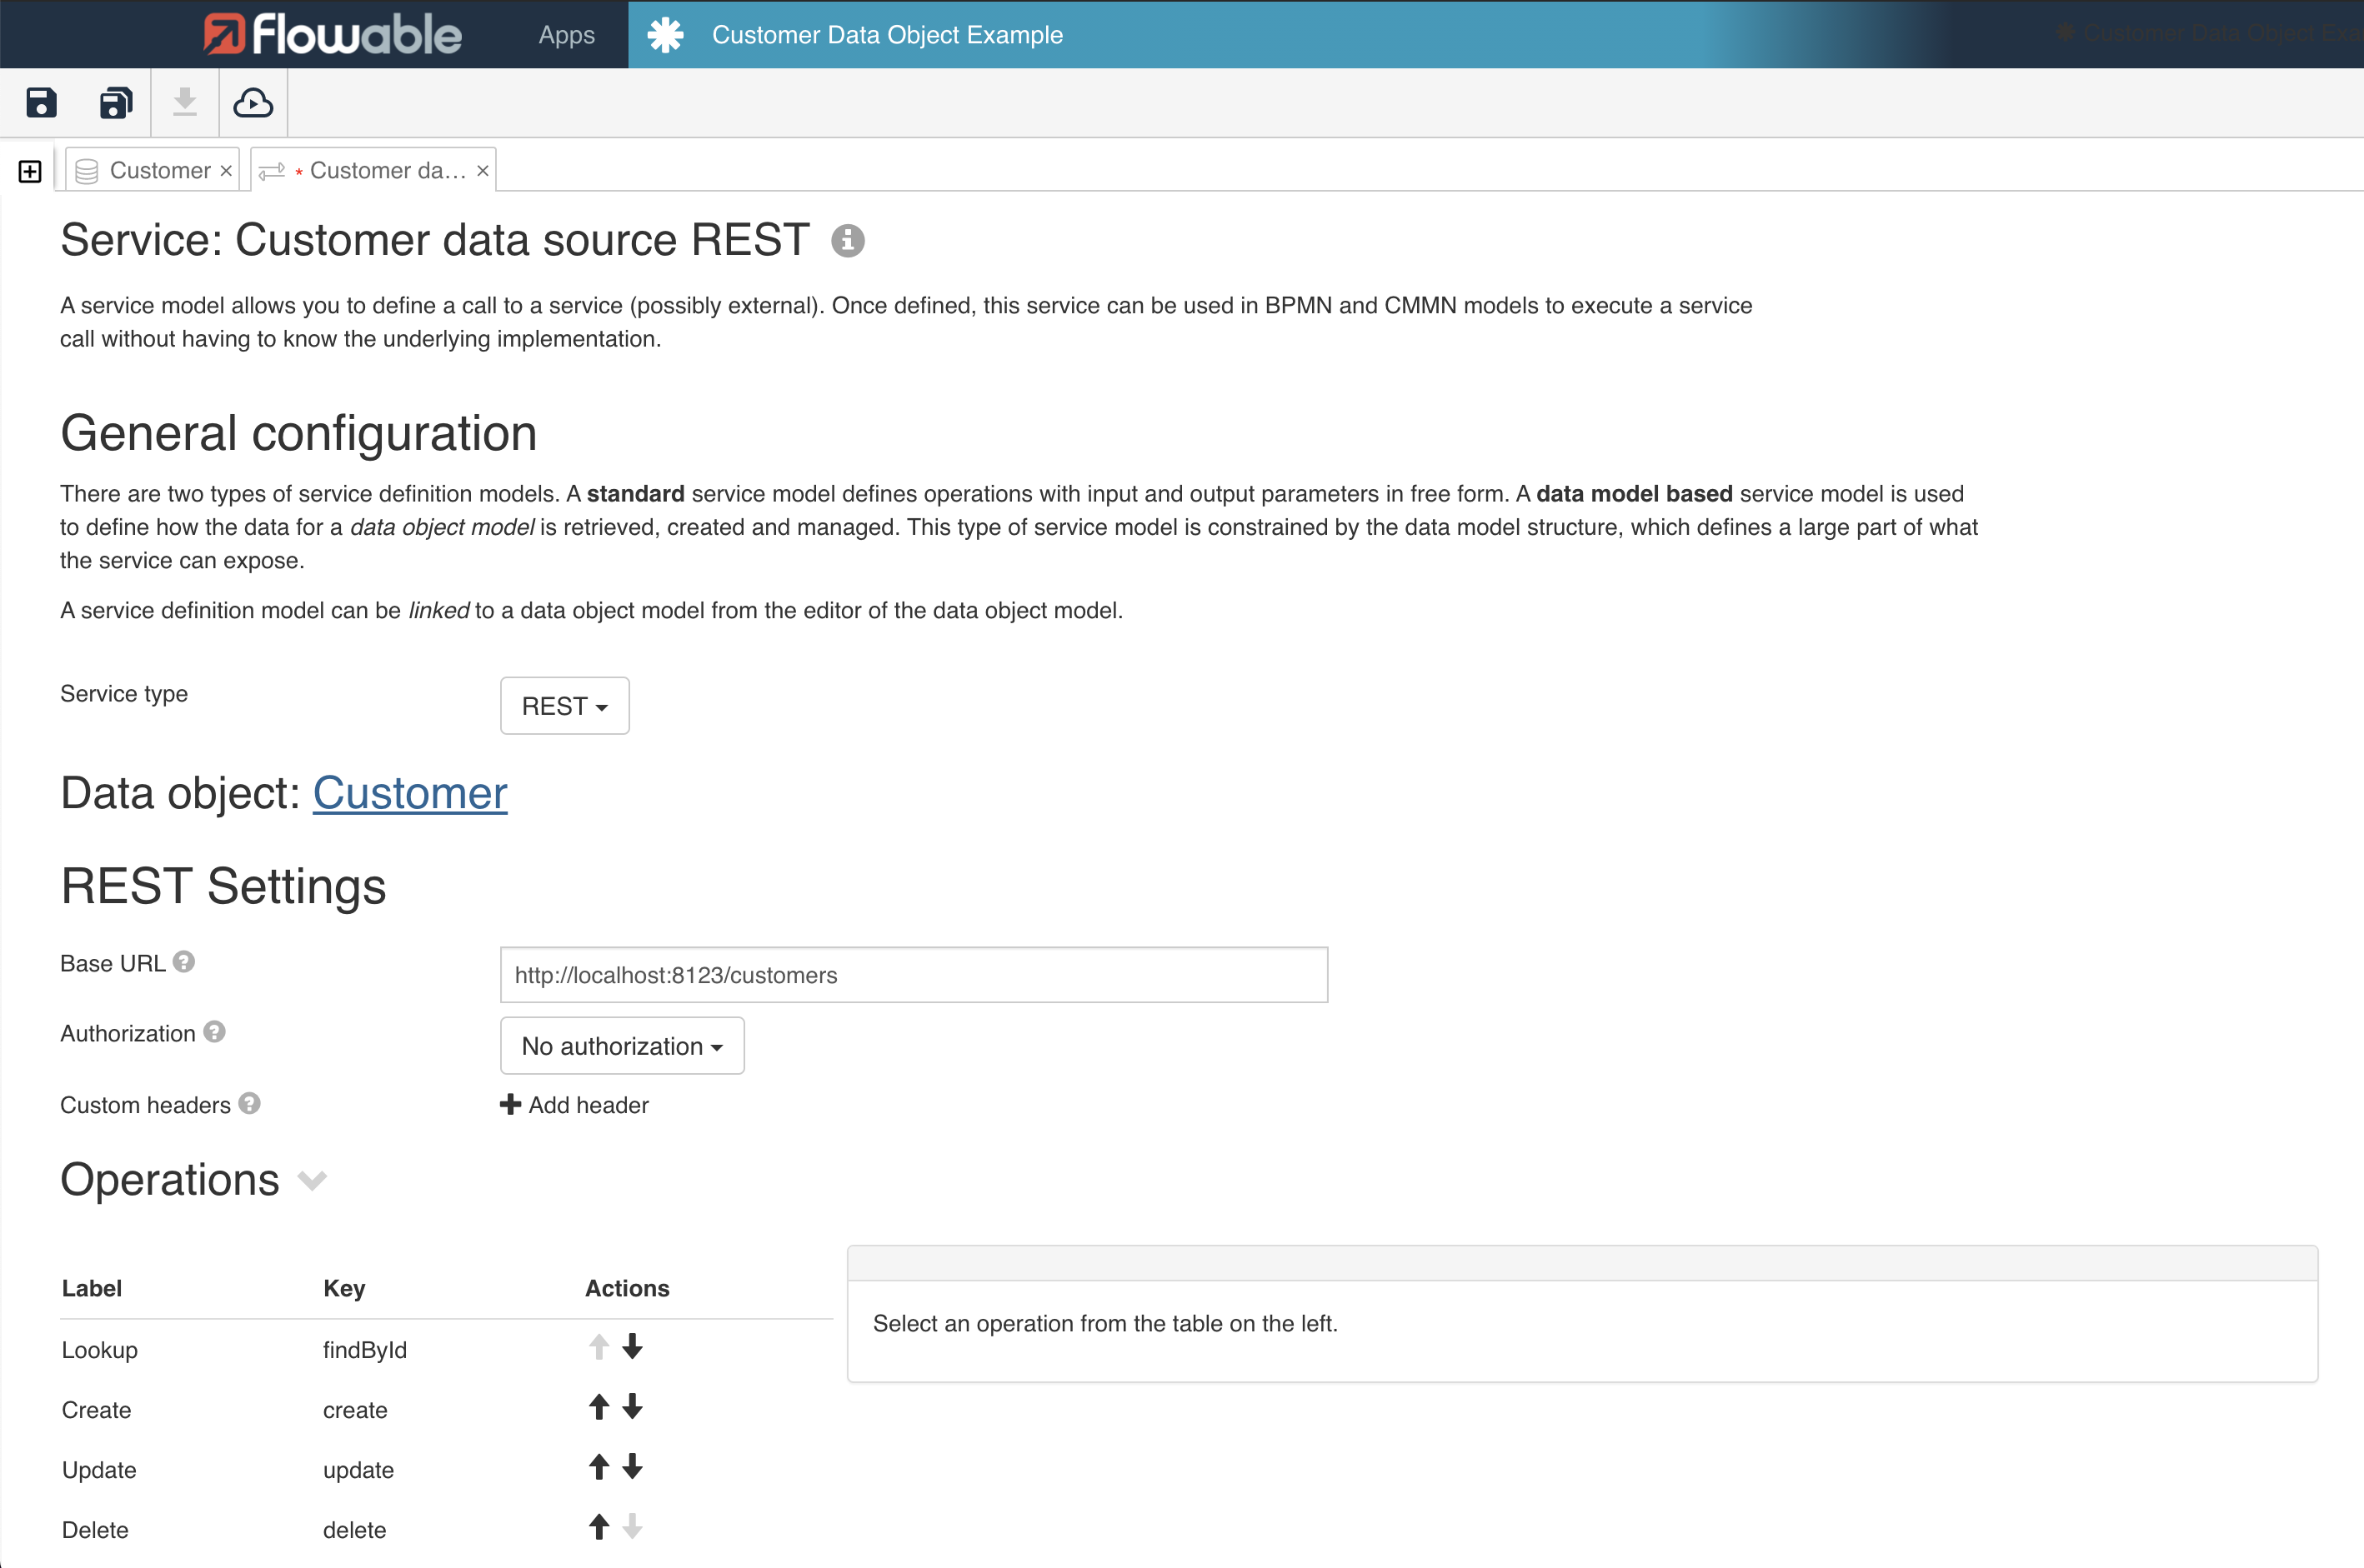
Task: Move the Delete operation up
Action: pyautogui.click(x=599, y=1527)
